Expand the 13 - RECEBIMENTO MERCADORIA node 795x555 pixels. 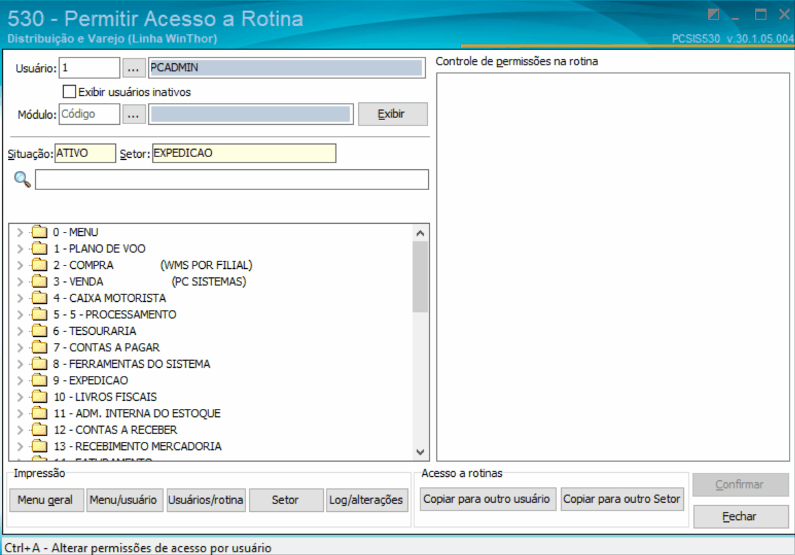[20, 447]
